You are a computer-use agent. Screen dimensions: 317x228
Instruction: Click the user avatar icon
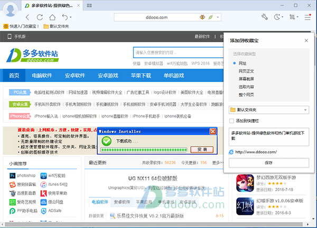10,9
